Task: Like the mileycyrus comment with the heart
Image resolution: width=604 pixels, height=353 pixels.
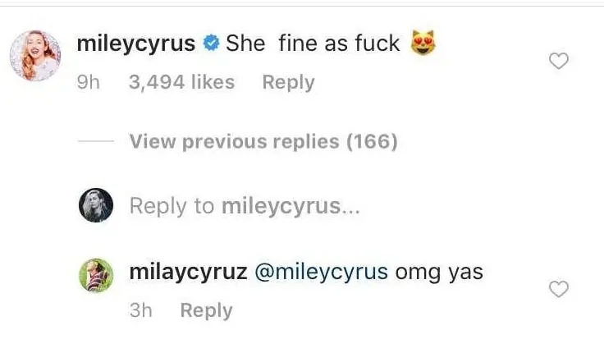Action: tap(559, 62)
